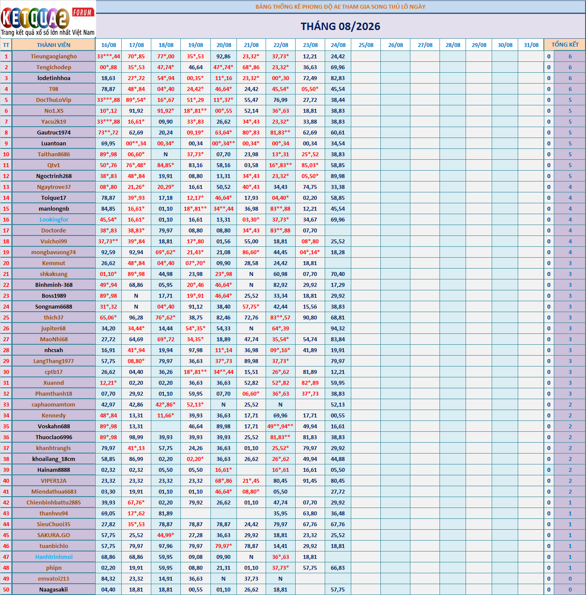Select member Kemmut
The image size is (586, 595).
[x=53, y=263]
